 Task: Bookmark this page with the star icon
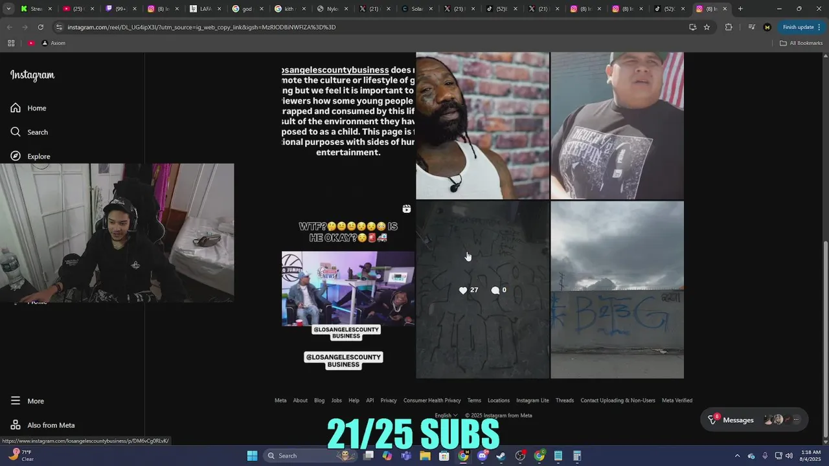[707, 27]
